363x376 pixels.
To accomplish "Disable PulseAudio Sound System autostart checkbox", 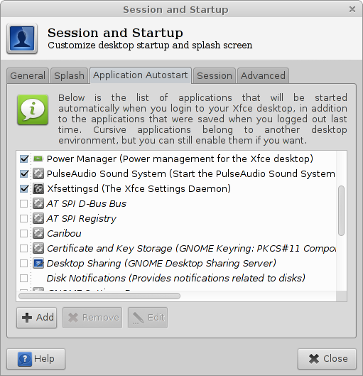I will click(24, 173).
